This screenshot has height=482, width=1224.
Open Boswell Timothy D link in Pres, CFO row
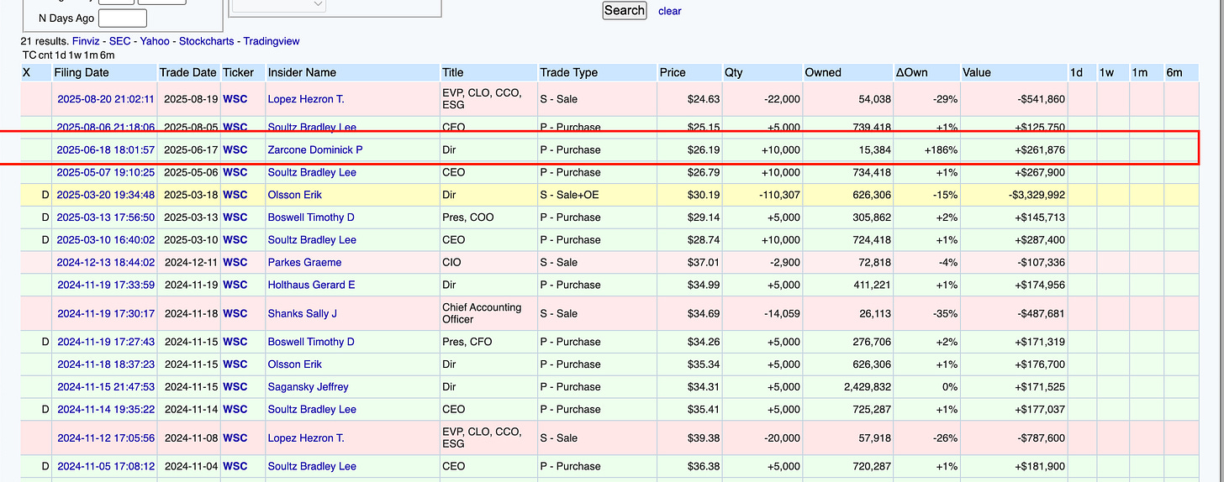click(312, 343)
